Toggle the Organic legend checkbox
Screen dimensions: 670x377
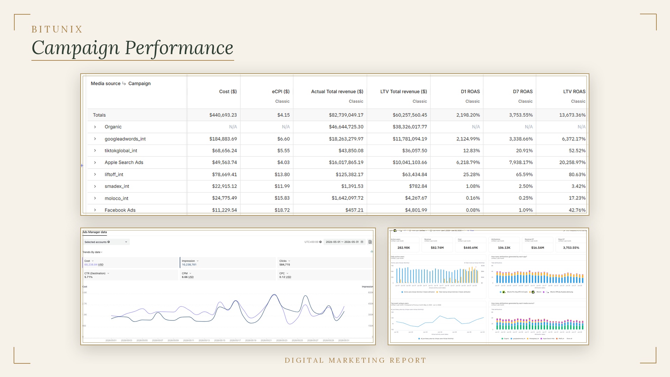[x=502, y=339]
